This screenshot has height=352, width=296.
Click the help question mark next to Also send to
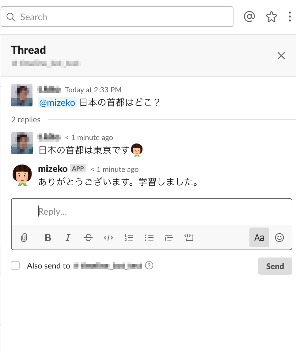tap(150, 265)
